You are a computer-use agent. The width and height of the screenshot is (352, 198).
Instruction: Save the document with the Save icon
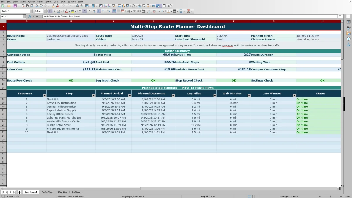coord(15,6)
